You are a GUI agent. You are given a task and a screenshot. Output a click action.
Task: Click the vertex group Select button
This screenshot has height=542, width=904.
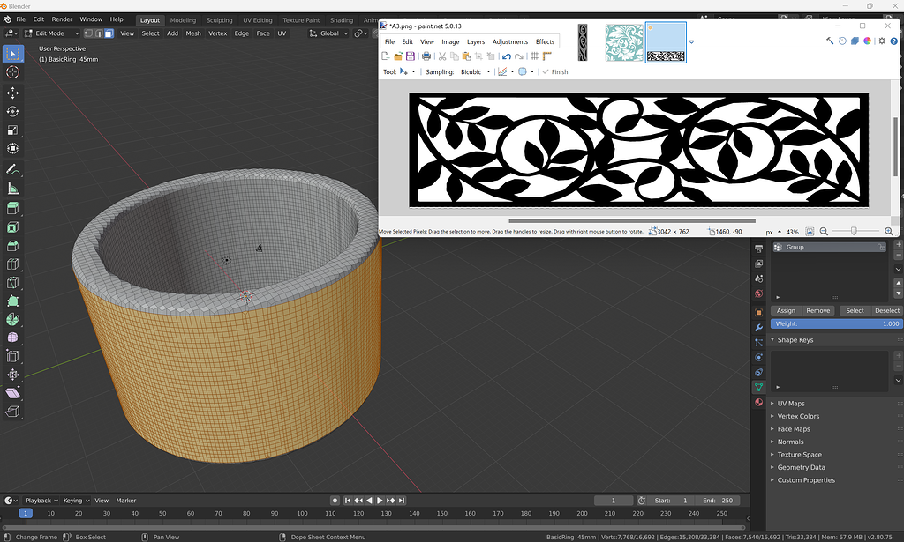pyautogui.click(x=855, y=311)
